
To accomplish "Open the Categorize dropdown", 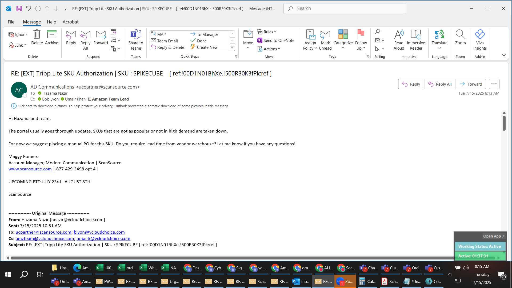I will tap(343, 40).
